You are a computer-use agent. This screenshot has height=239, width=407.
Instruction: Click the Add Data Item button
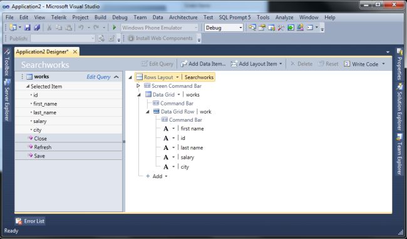click(x=203, y=64)
